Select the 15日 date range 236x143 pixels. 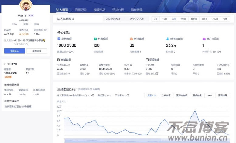[x=165, y=19]
